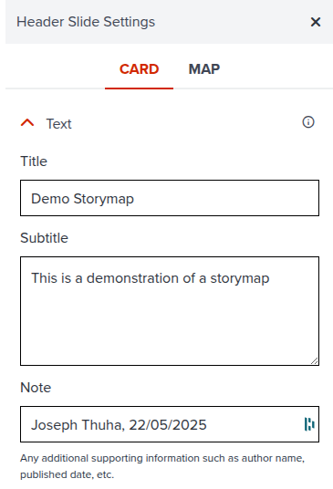
Task: Click the Title label
Action: [34, 161]
